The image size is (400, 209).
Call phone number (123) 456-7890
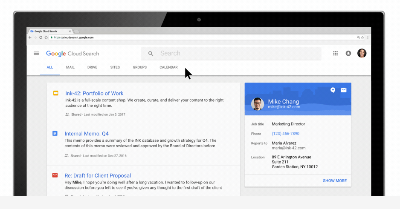click(x=285, y=134)
